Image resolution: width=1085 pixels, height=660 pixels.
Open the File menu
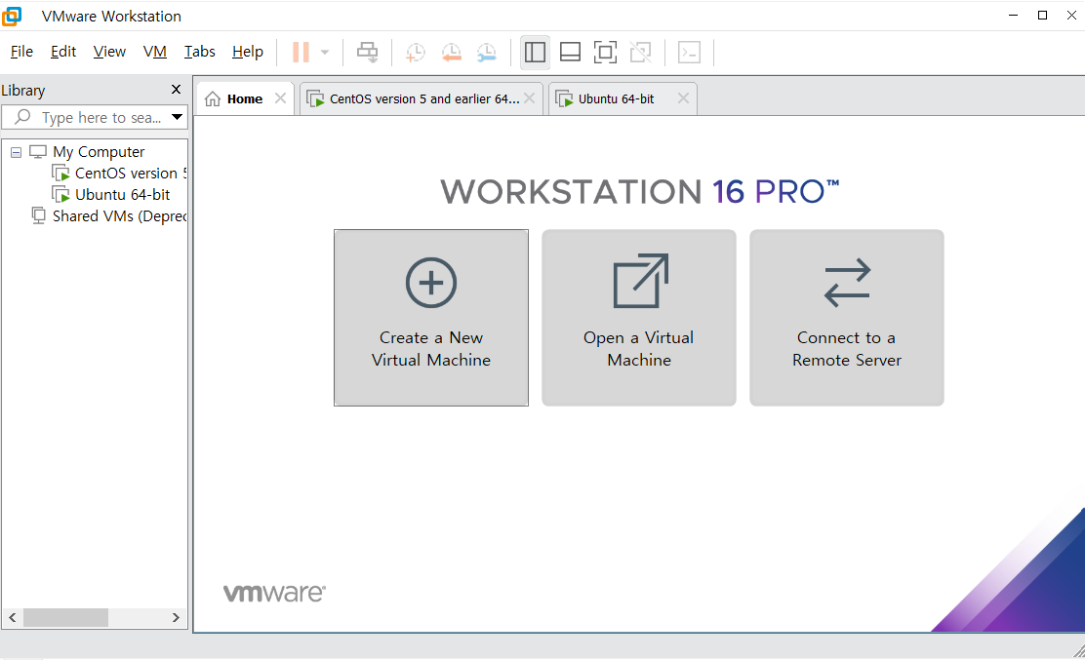(21, 52)
